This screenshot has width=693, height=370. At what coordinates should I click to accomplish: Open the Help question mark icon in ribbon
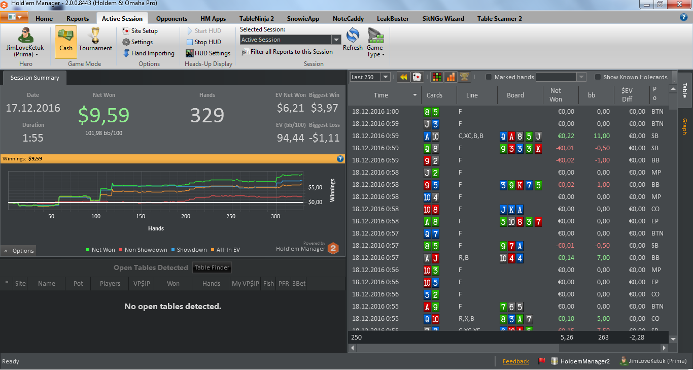[x=683, y=17]
